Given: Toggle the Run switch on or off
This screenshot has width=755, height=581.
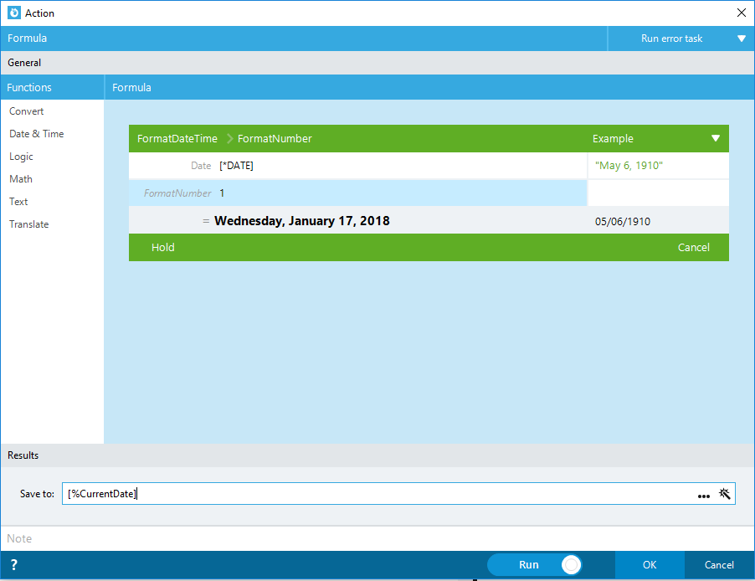Looking at the screenshot, I should tap(535, 564).
